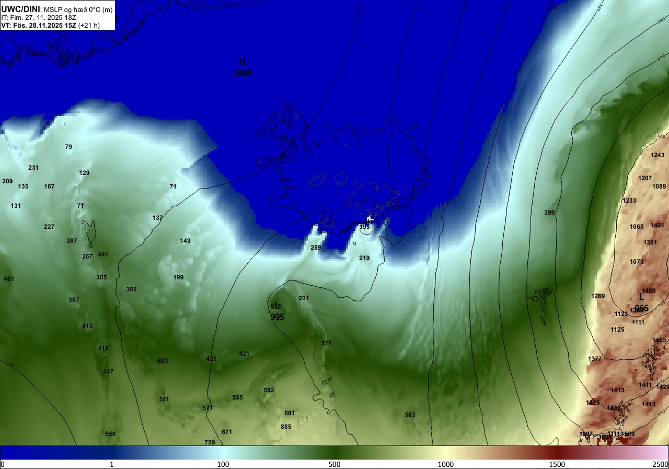Click the height value 1207

645,178
